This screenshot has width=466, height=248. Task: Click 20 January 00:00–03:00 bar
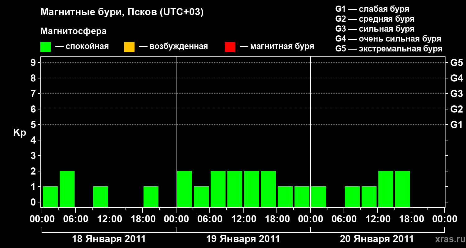(319, 197)
